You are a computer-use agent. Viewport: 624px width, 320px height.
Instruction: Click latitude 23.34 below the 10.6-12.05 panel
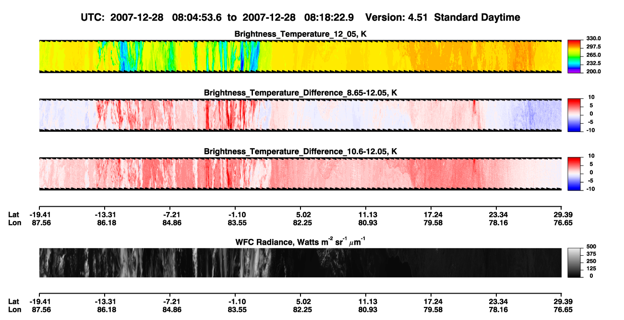click(496, 214)
